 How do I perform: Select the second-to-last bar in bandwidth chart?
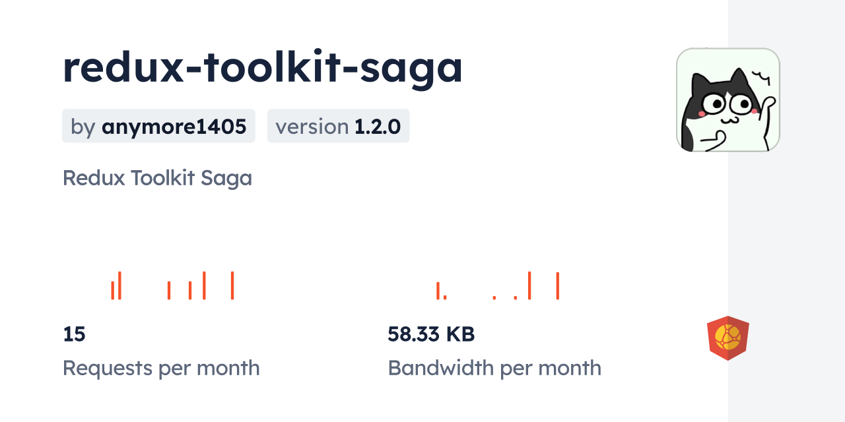[x=529, y=286]
